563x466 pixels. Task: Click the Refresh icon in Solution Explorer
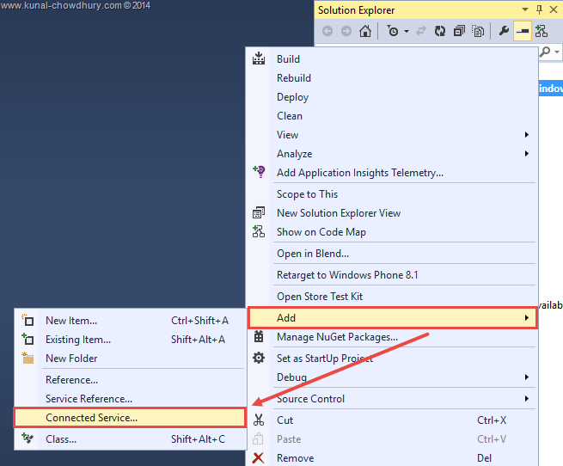(x=440, y=31)
